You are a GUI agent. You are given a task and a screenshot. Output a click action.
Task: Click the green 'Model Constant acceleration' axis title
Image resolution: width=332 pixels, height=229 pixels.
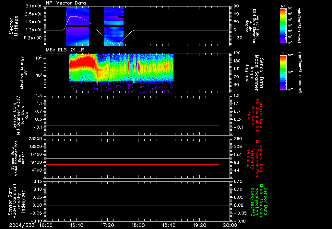click(x=259, y=202)
